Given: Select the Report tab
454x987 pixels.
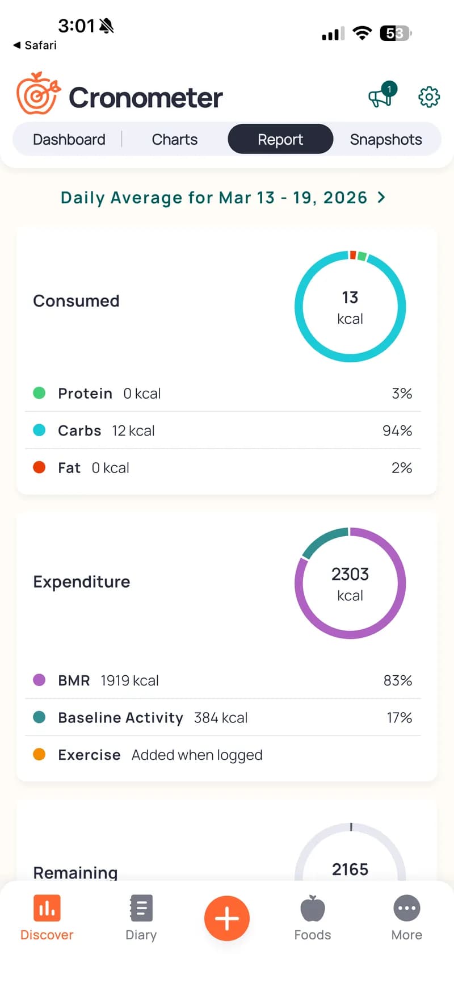Looking at the screenshot, I should 280,140.
